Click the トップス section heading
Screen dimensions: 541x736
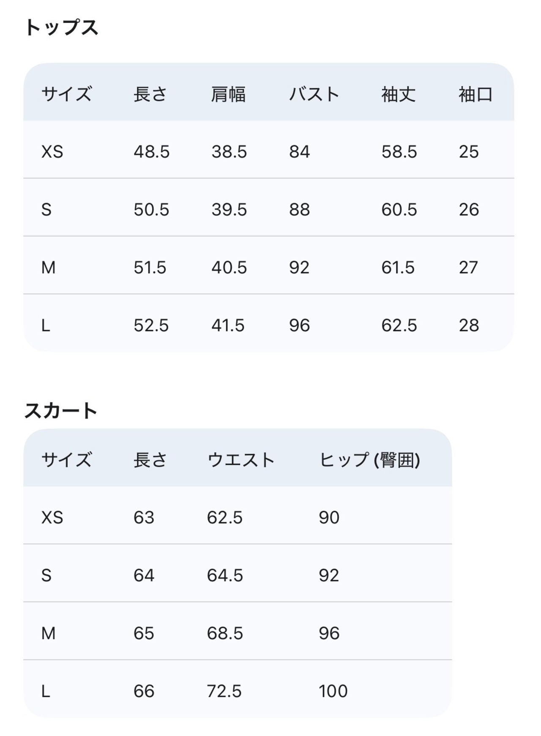(61, 28)
